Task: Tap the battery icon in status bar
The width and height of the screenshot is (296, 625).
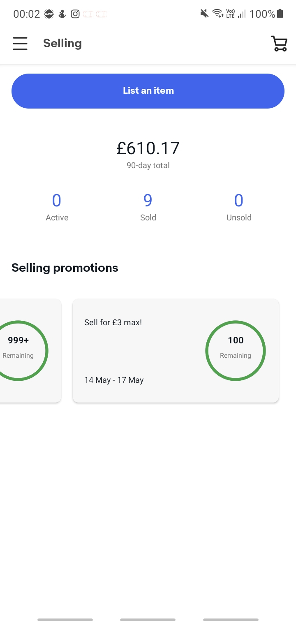Action: pyautogui.click(x=280, y=14)
